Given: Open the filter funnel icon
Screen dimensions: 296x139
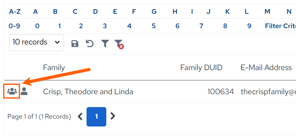Looking at the screenshot, I should 105,44.
